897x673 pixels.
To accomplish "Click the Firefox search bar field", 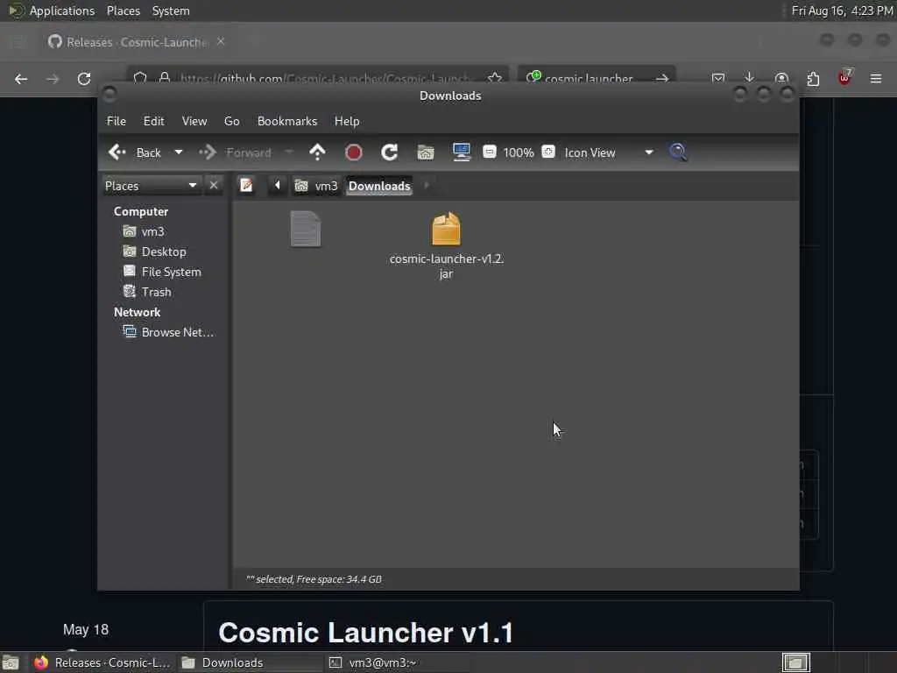I will 597,78.
